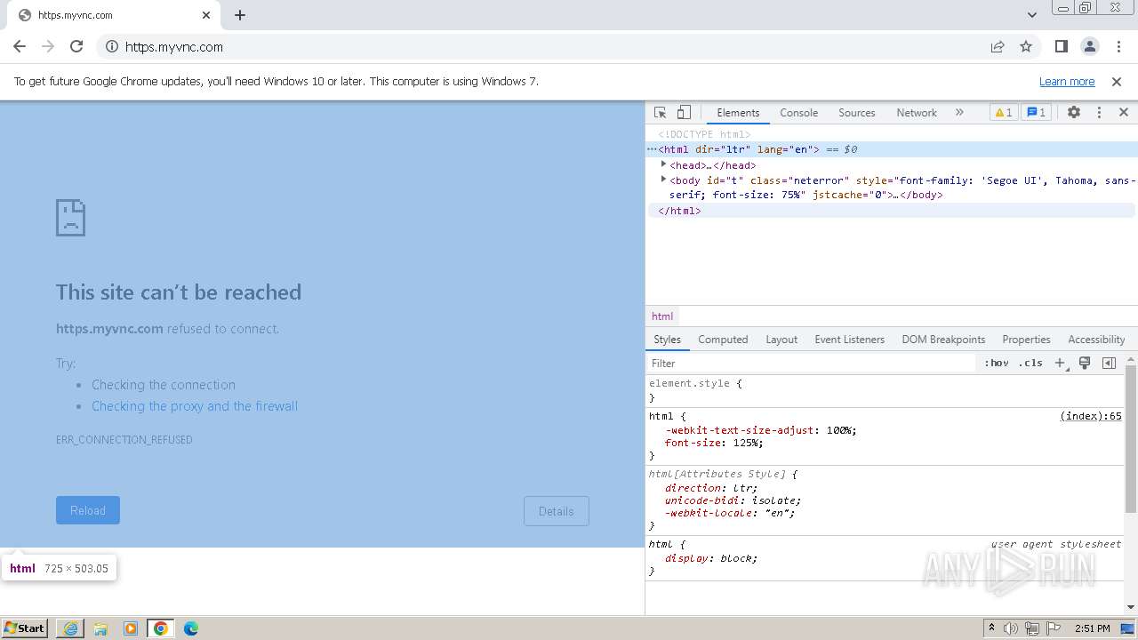The image size is (1138, 640).
Task: Open the tab search dropdown
Action: 1032,15
